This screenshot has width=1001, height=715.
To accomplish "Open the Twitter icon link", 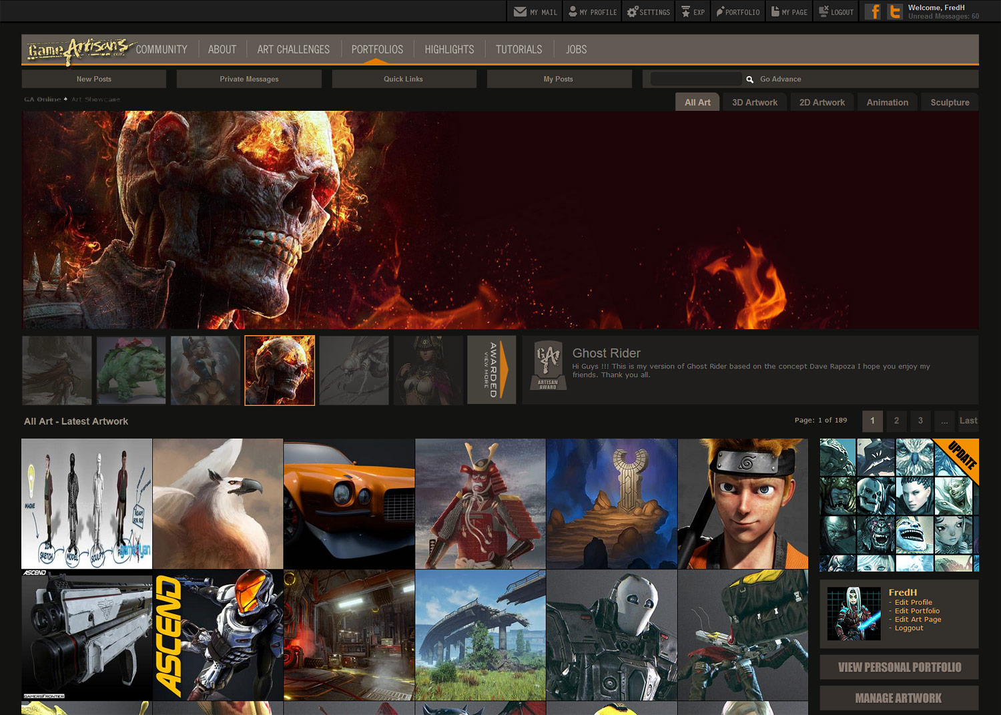I will point(895,11).
